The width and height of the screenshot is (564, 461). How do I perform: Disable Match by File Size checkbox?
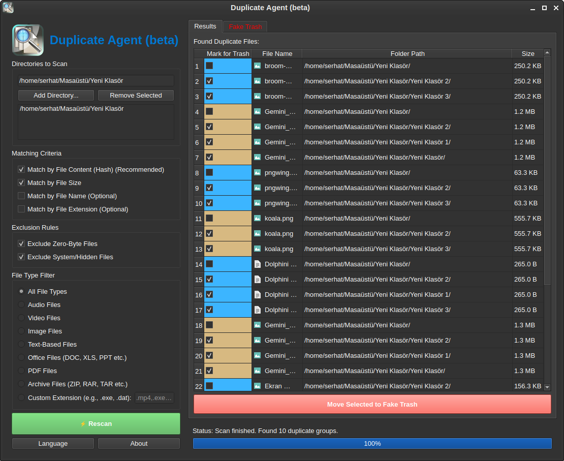tap(21, 183)
